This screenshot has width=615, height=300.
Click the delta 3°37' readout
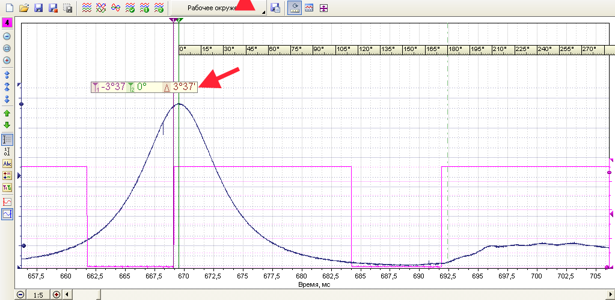(184, 87)
